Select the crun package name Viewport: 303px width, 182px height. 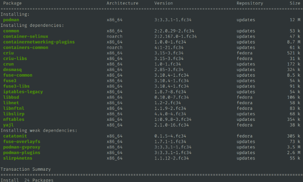click(x=8, y=64)
